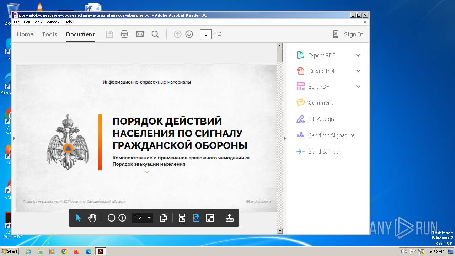This screenshot has width=455, height=256.
Task: Open the Find text magnifier icon
Action: click(x=155, y=34)
